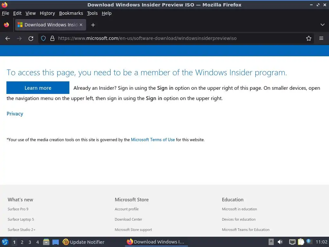Click the forward navigation arrow
The width and height of the screenshot is (329, 247).
coord(19,39)
